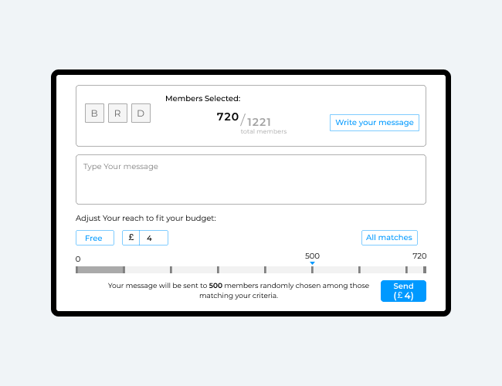The height and width of the screenshot is (386, 502).
Task: Choose the All matches reach option
Action: click(x=389, y=238)
